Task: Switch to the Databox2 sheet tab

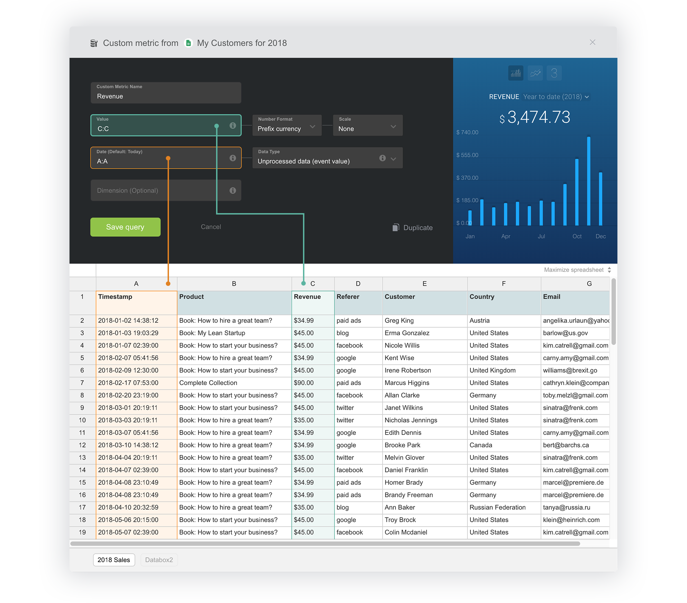Action: pos(159,560)
